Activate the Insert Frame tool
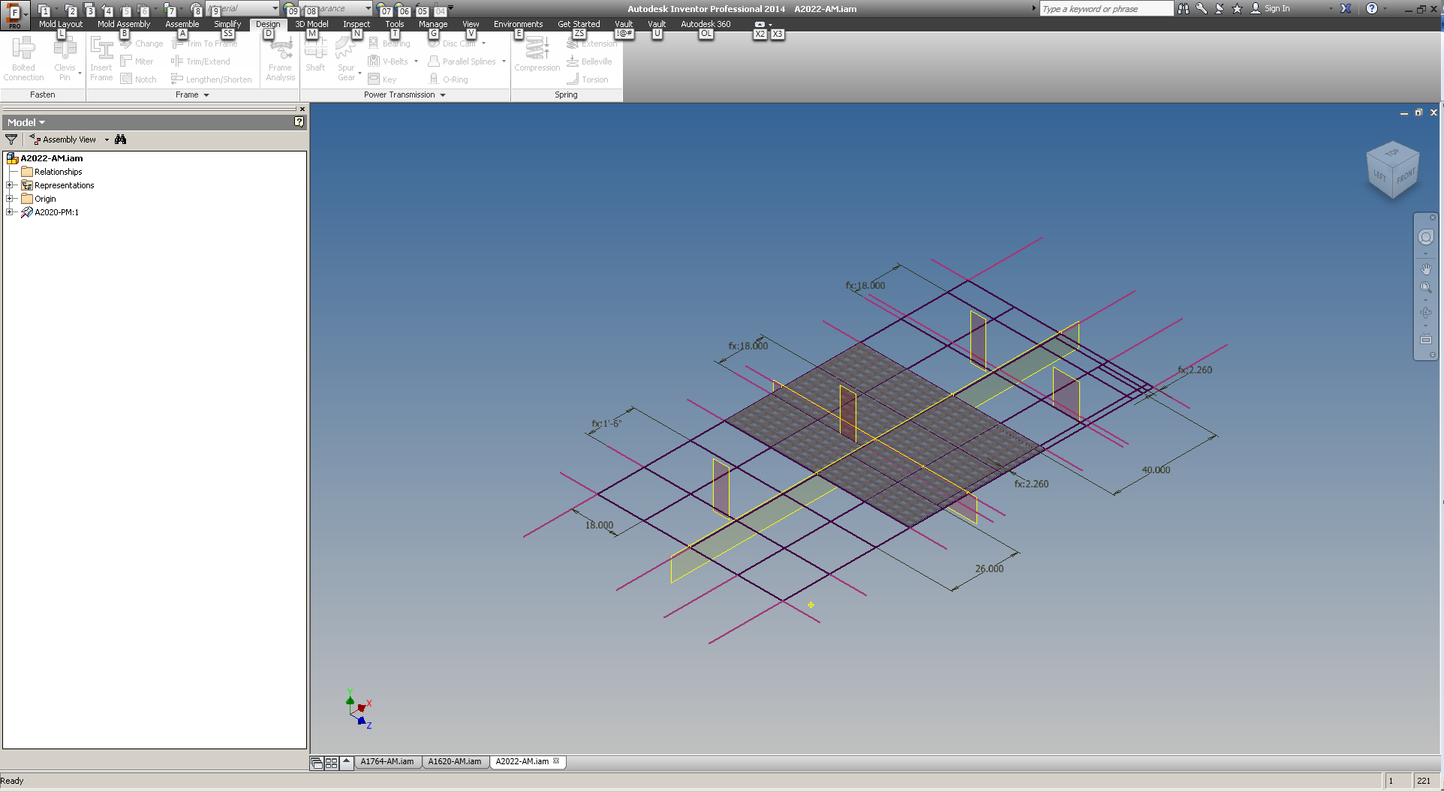 (x=101, y=56)
